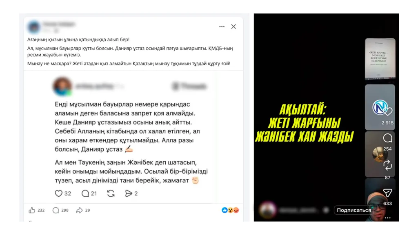Viewport: 418px width, 235px height.
Task: Open the blurred Threads author avatar
Action: [x=62, y=86]
